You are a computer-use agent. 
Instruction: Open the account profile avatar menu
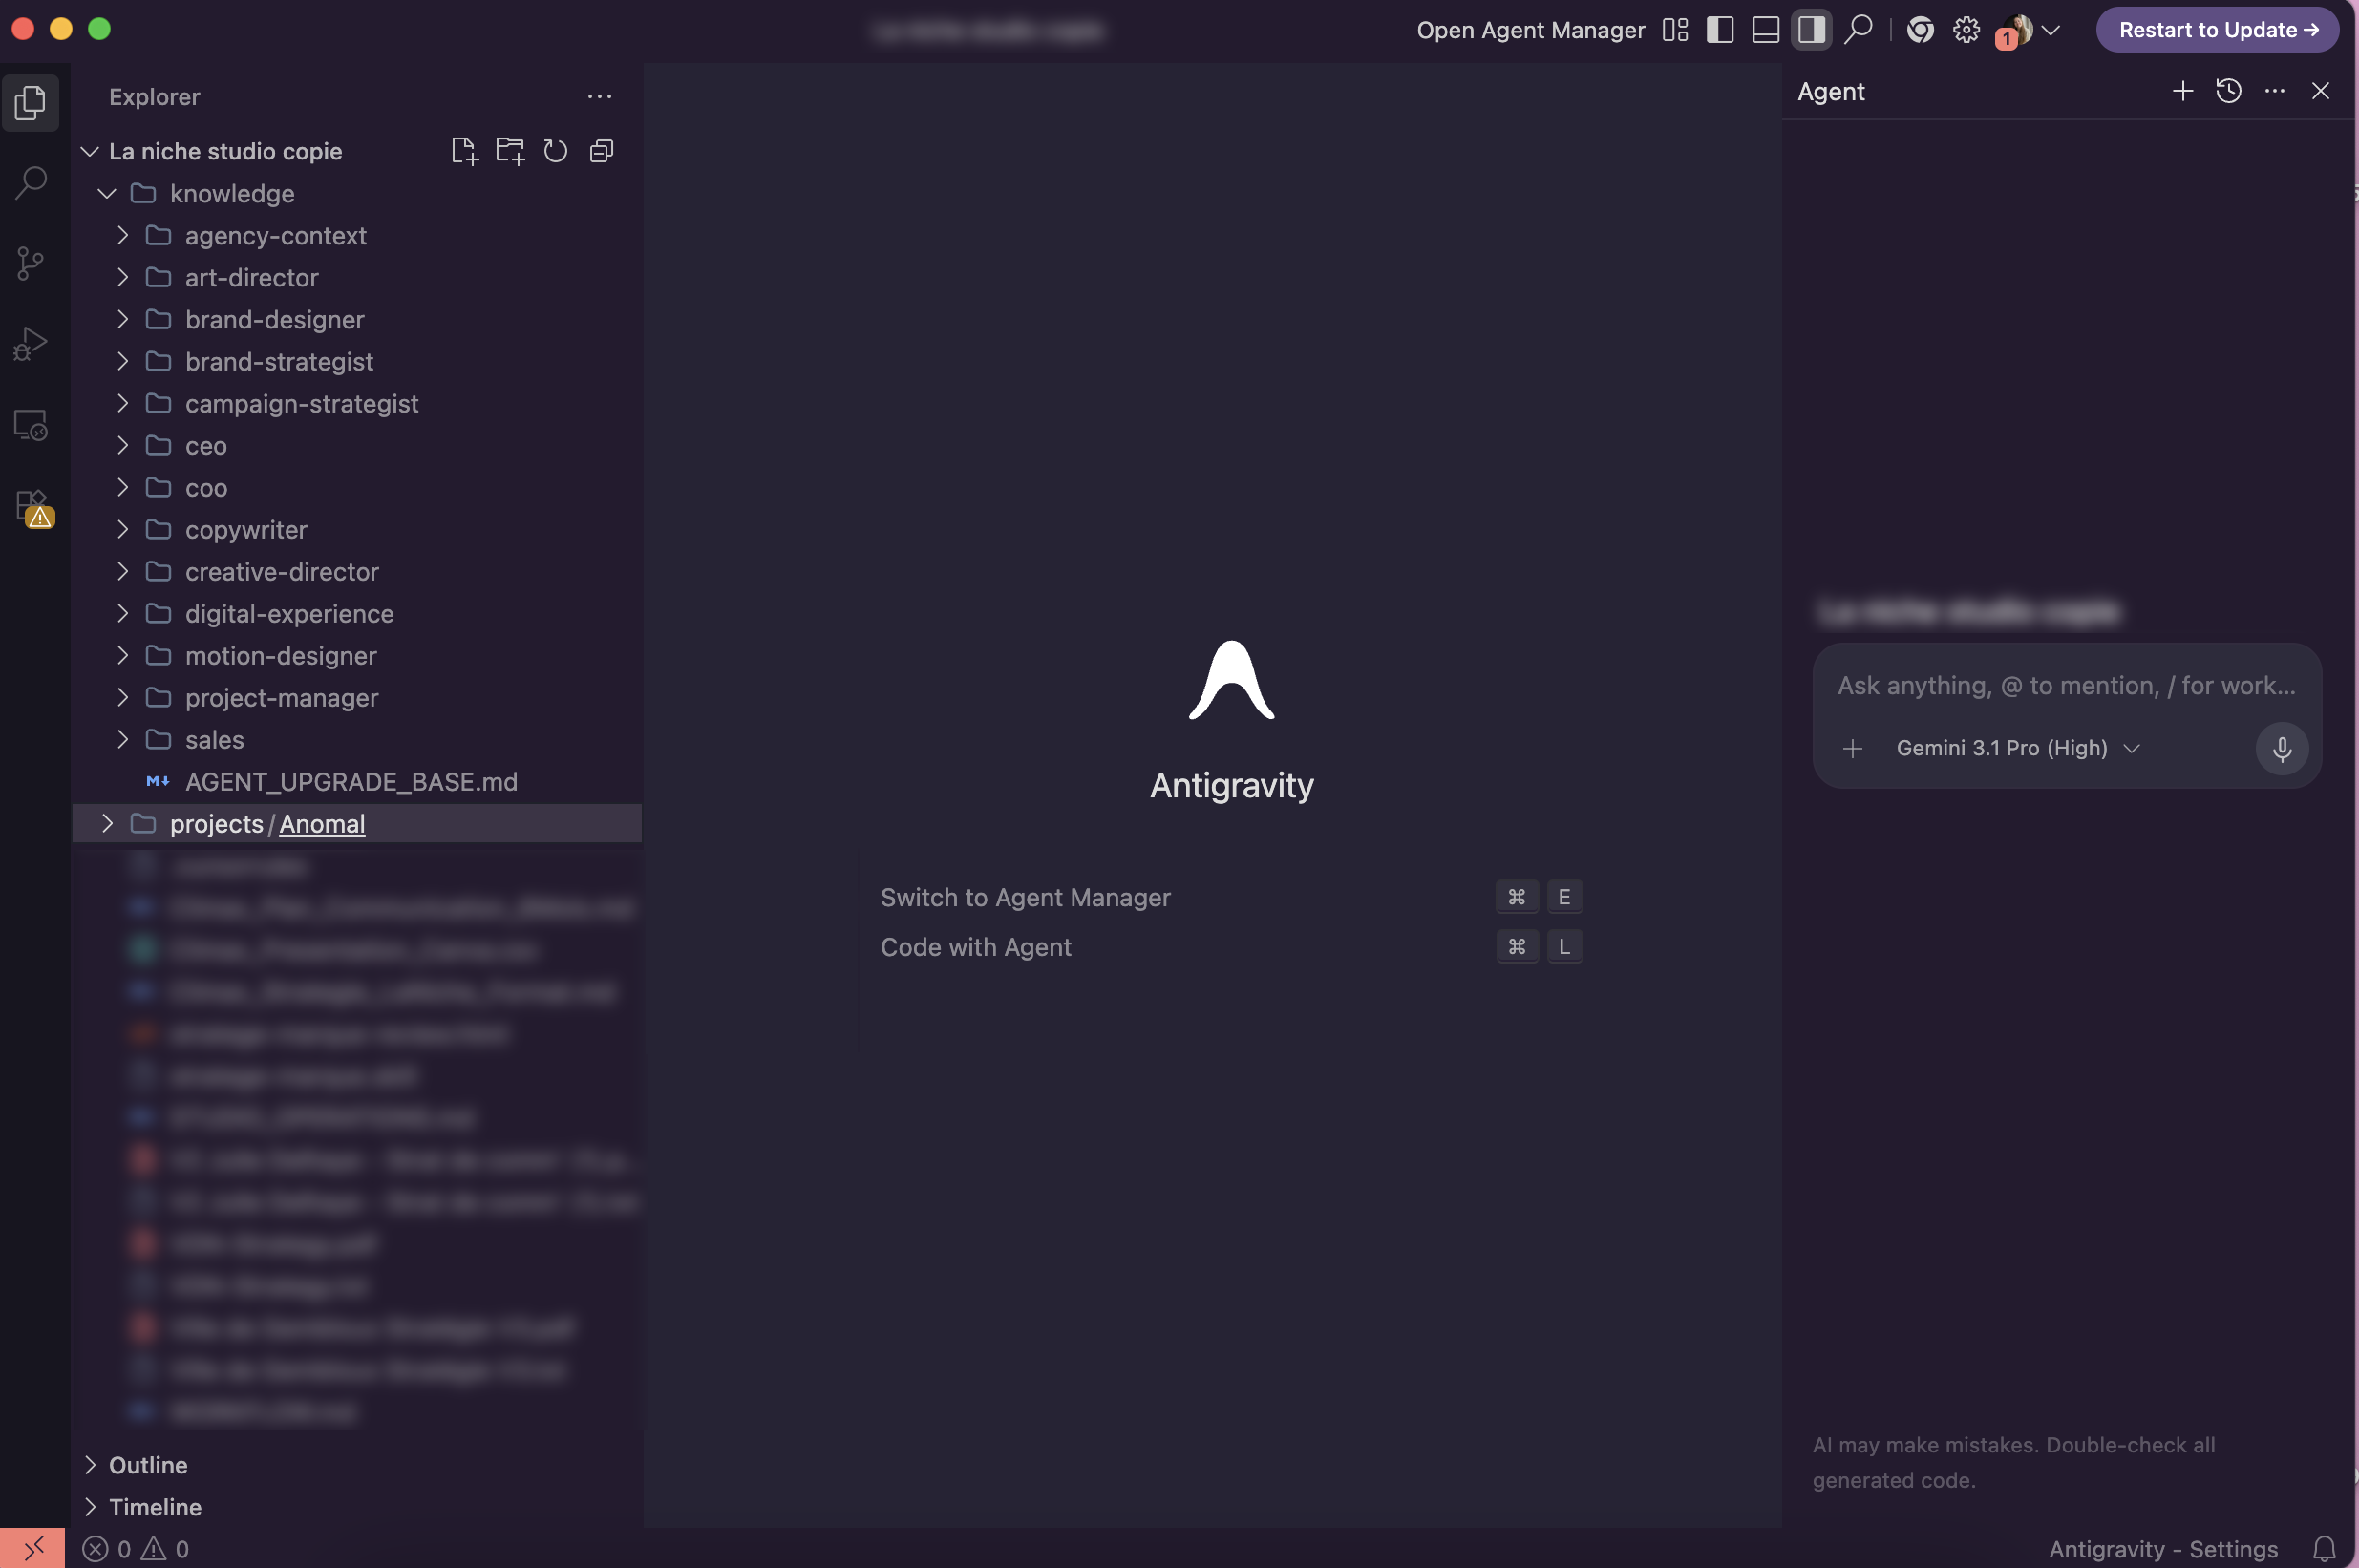click(x=2028, y=31)
